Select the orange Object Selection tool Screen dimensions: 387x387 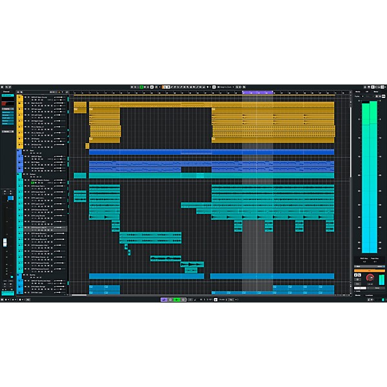pyautogui.click(x=163, y=87)
